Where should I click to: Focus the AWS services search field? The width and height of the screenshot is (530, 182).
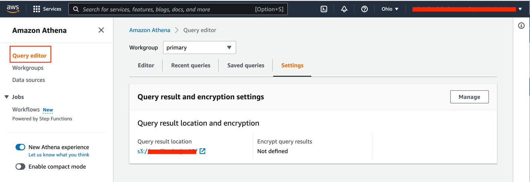click(178, 9)
